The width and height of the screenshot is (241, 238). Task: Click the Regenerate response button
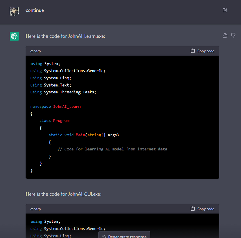tap(125, 236)
